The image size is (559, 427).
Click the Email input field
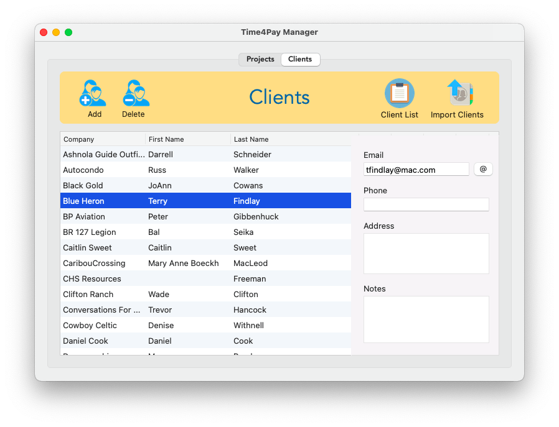click(x=416, y=170)
